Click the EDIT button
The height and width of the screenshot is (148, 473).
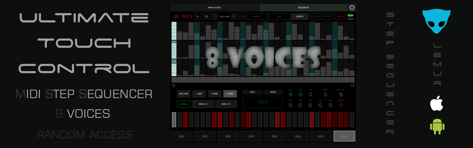point(279,17)
